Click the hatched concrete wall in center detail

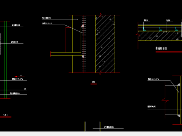[105, 44]
